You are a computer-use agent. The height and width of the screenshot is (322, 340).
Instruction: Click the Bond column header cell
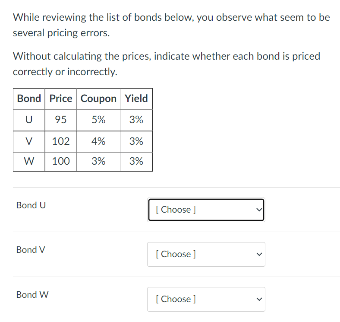[29, 99]
